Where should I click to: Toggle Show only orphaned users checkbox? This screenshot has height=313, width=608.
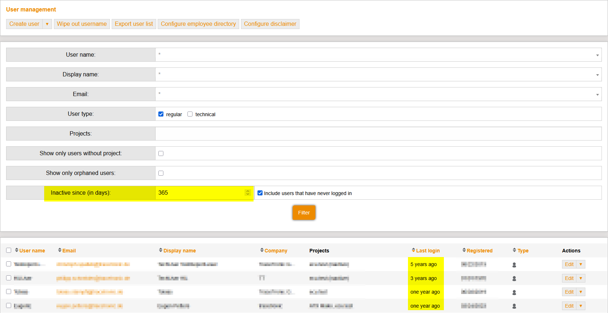click(x=161, y=173)
